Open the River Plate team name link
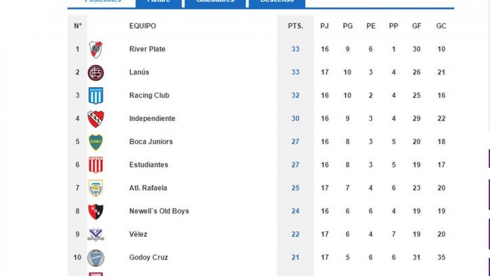The height and width of the screenshot is (276, 490). pos(147,49)
